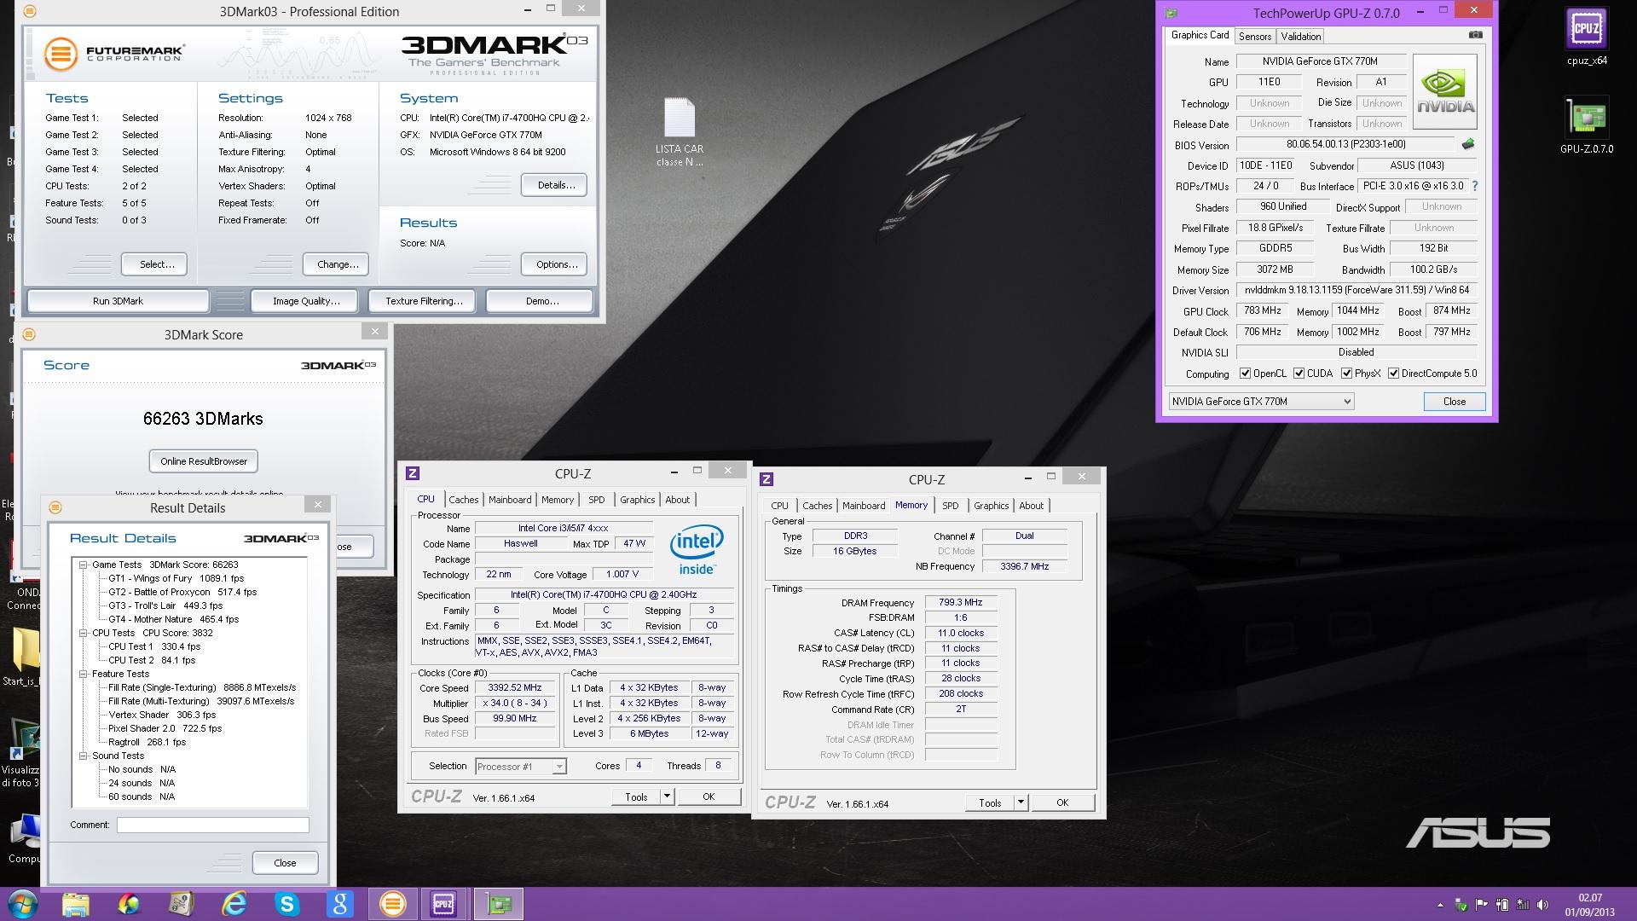Click the Close button in GPU-Z
The image size is (1637, 921).
pos(1455,402)
